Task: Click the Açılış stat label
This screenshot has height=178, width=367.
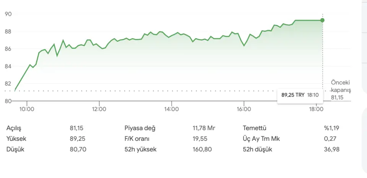Action: (x=16, y=128)
